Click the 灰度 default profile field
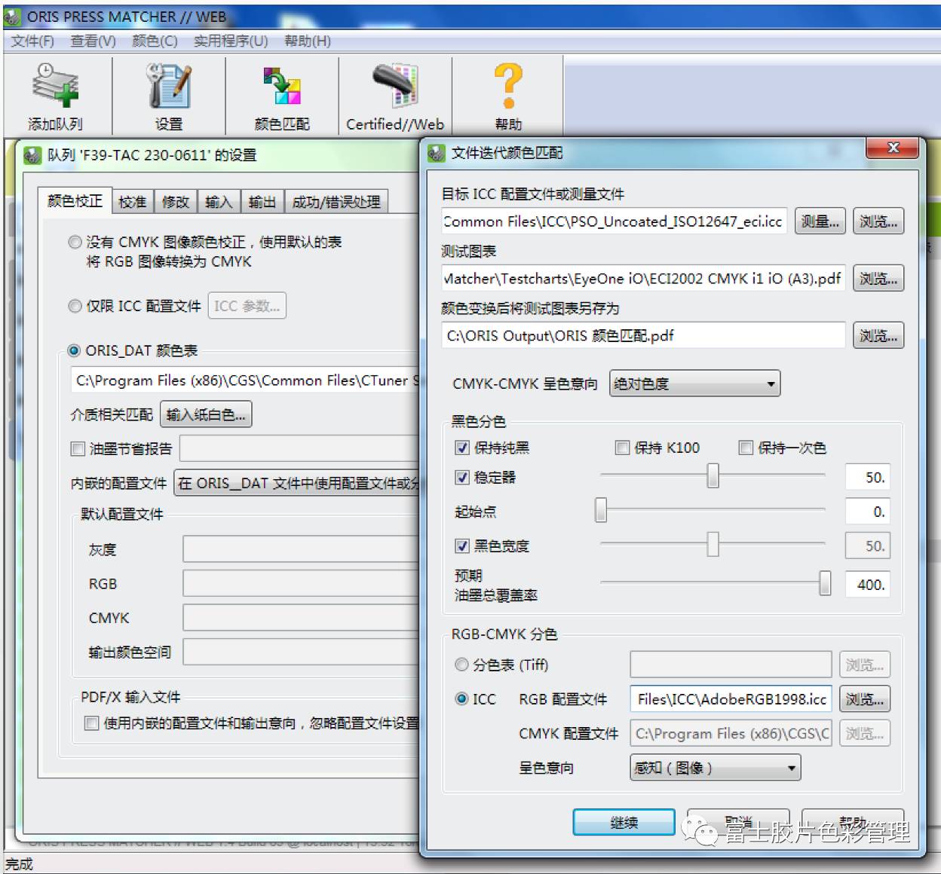 [301, 549]
